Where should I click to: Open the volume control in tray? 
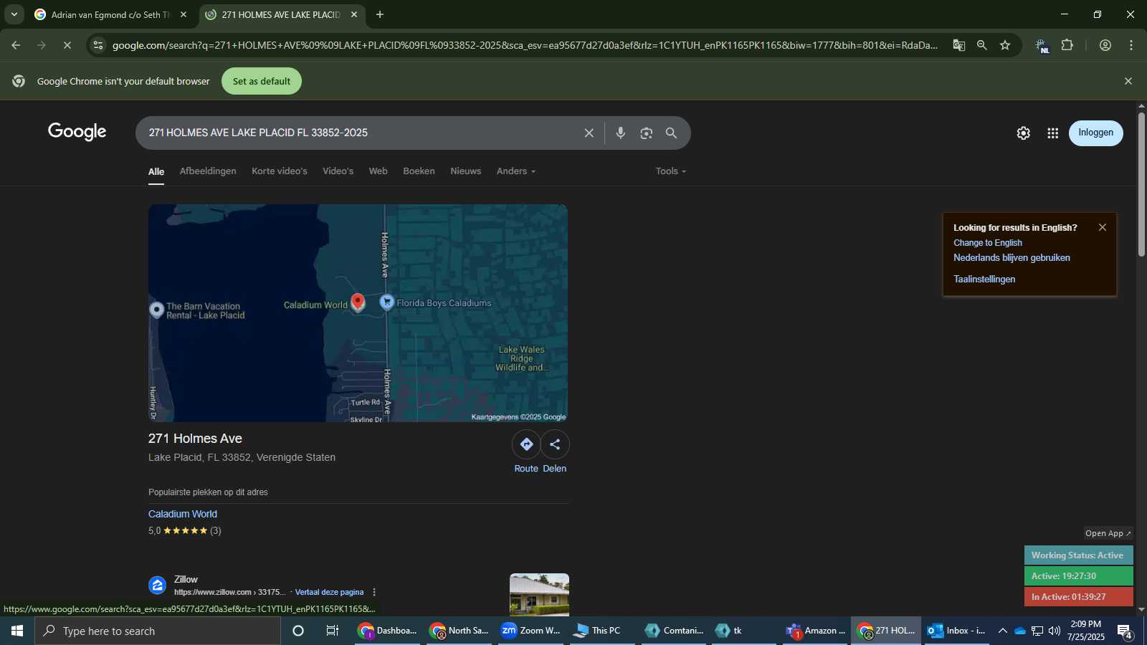tap(1055, 631)
